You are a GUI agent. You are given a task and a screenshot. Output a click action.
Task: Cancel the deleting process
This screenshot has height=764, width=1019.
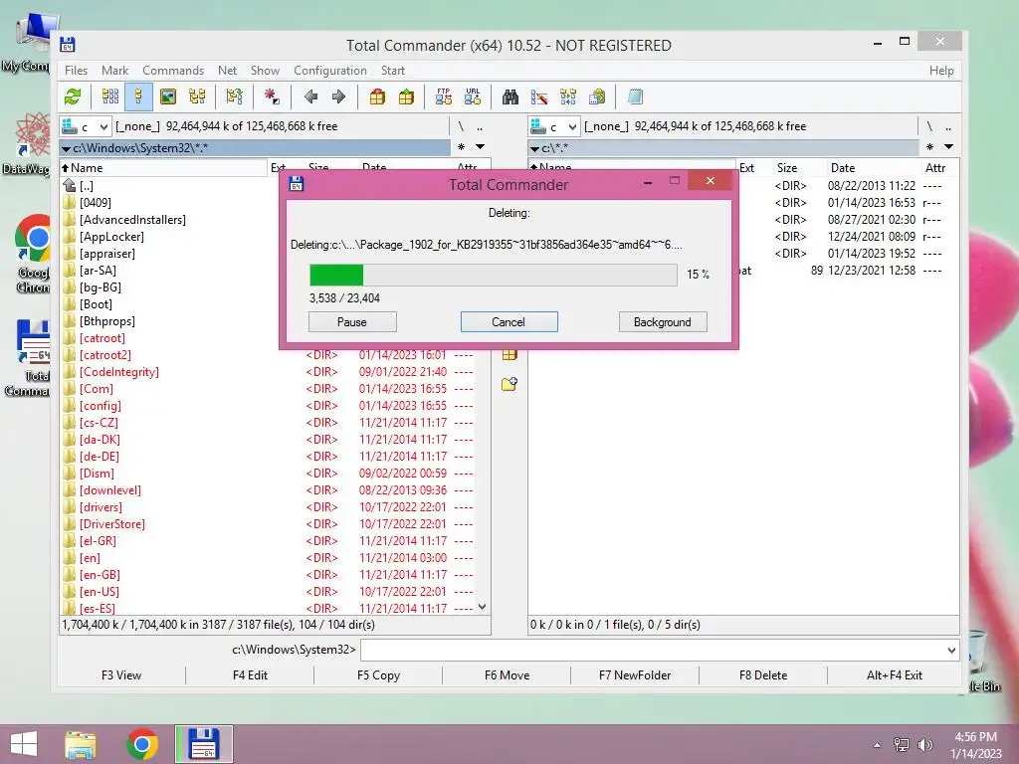(509, 322)
